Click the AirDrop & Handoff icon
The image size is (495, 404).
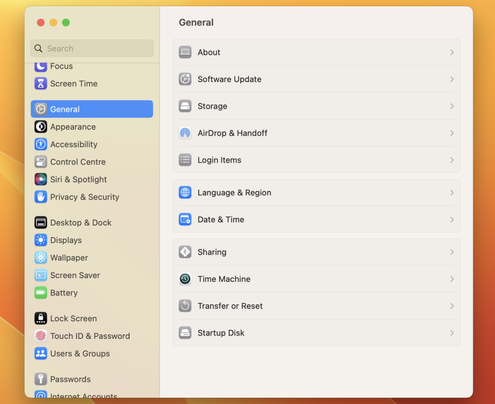click(x=185, y=133)
